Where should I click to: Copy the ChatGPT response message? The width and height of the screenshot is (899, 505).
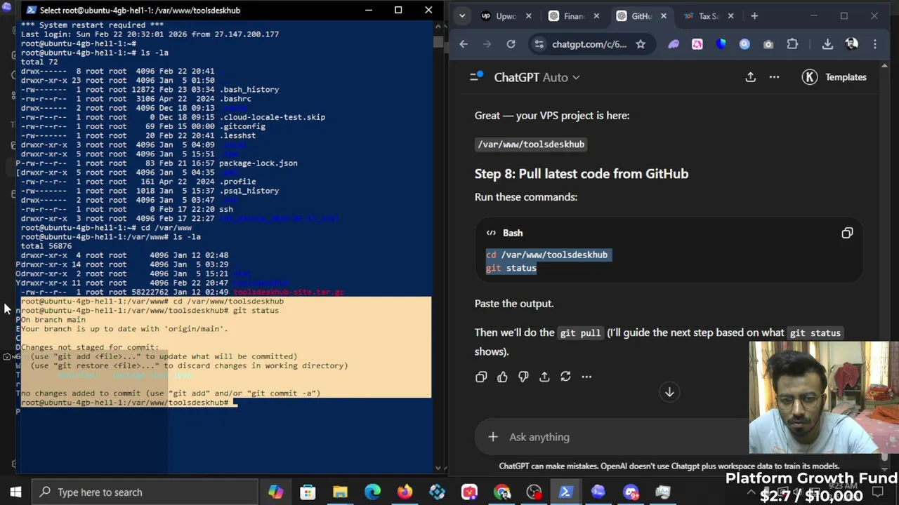coord(481,377)
